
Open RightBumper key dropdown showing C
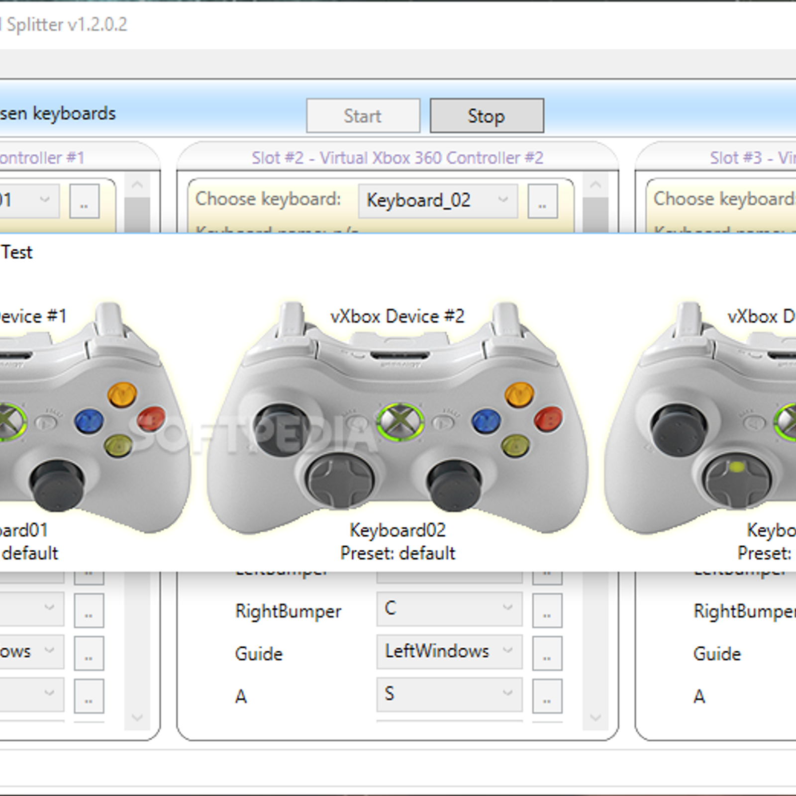449,608
